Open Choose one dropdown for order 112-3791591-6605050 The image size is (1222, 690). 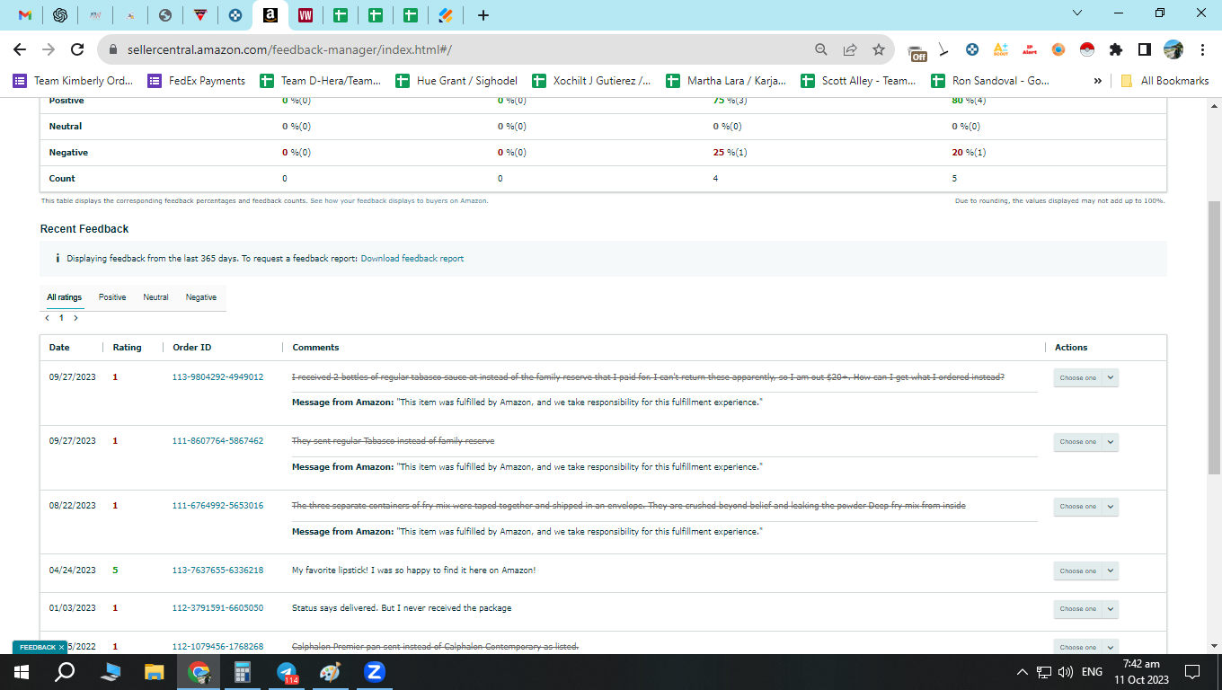(x=1085, y=609)
